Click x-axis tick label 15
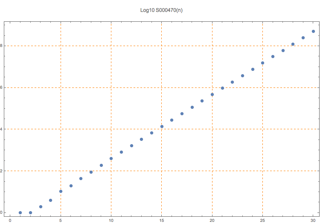The width and height of the screenshot is (320, 224). point(162,220)
